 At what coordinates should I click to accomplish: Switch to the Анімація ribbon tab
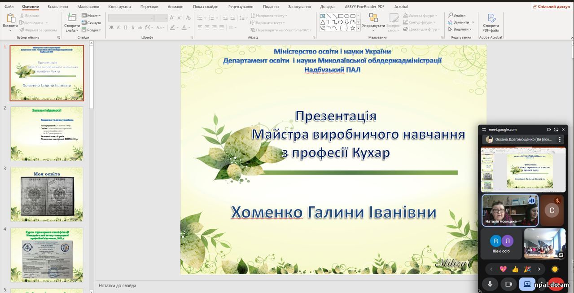[175, 7]
